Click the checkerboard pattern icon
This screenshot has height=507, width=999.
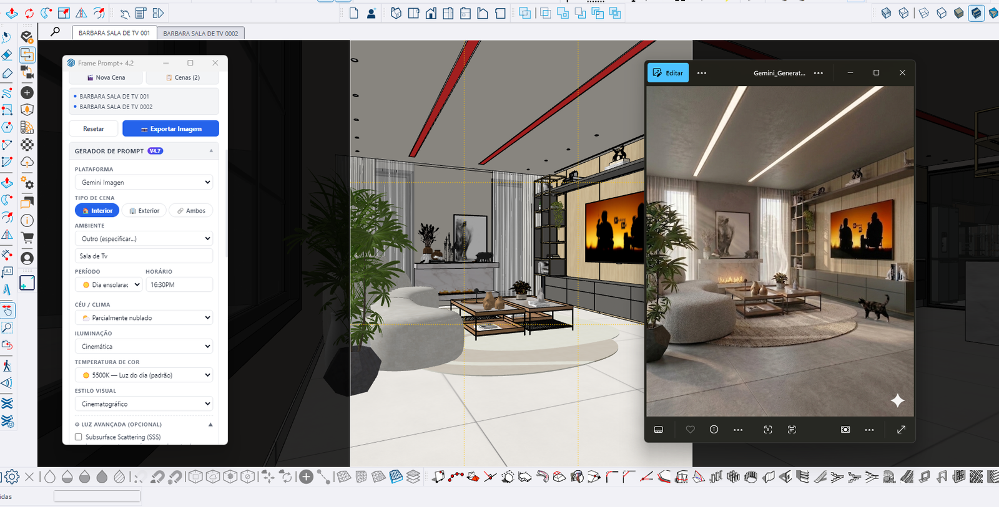click(27, 145)
